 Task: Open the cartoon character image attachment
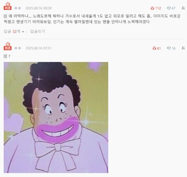pos(56,117)
